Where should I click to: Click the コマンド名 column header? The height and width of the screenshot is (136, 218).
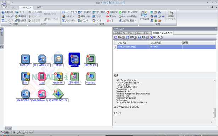click(x=133, y=43)
